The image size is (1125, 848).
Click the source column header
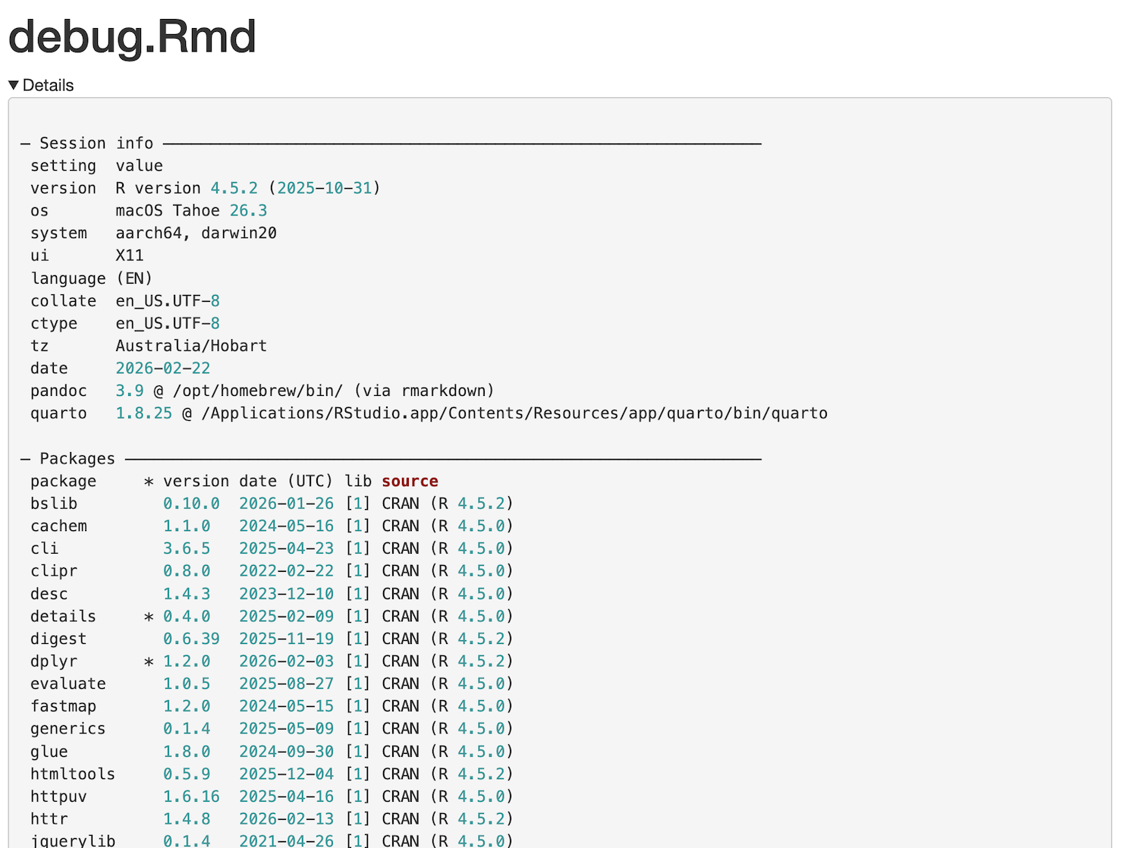(x=410, y=481)
